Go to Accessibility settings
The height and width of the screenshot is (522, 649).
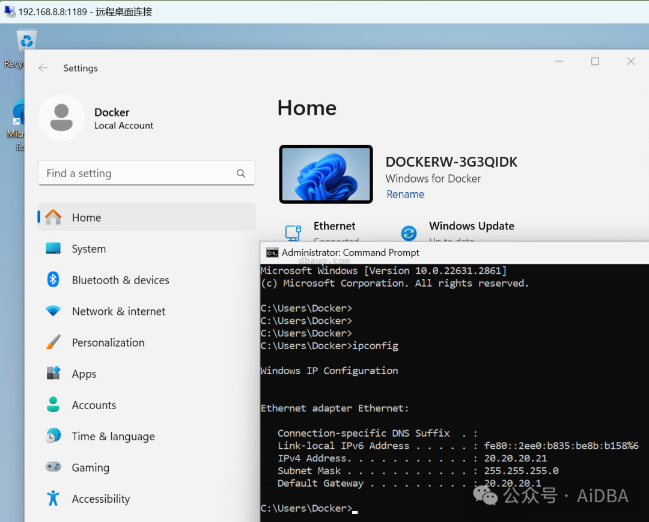(x=146, y=499)
